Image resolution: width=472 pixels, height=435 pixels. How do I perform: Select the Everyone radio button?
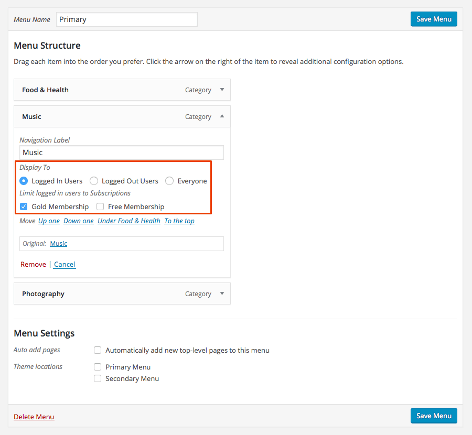click(169, 181)
